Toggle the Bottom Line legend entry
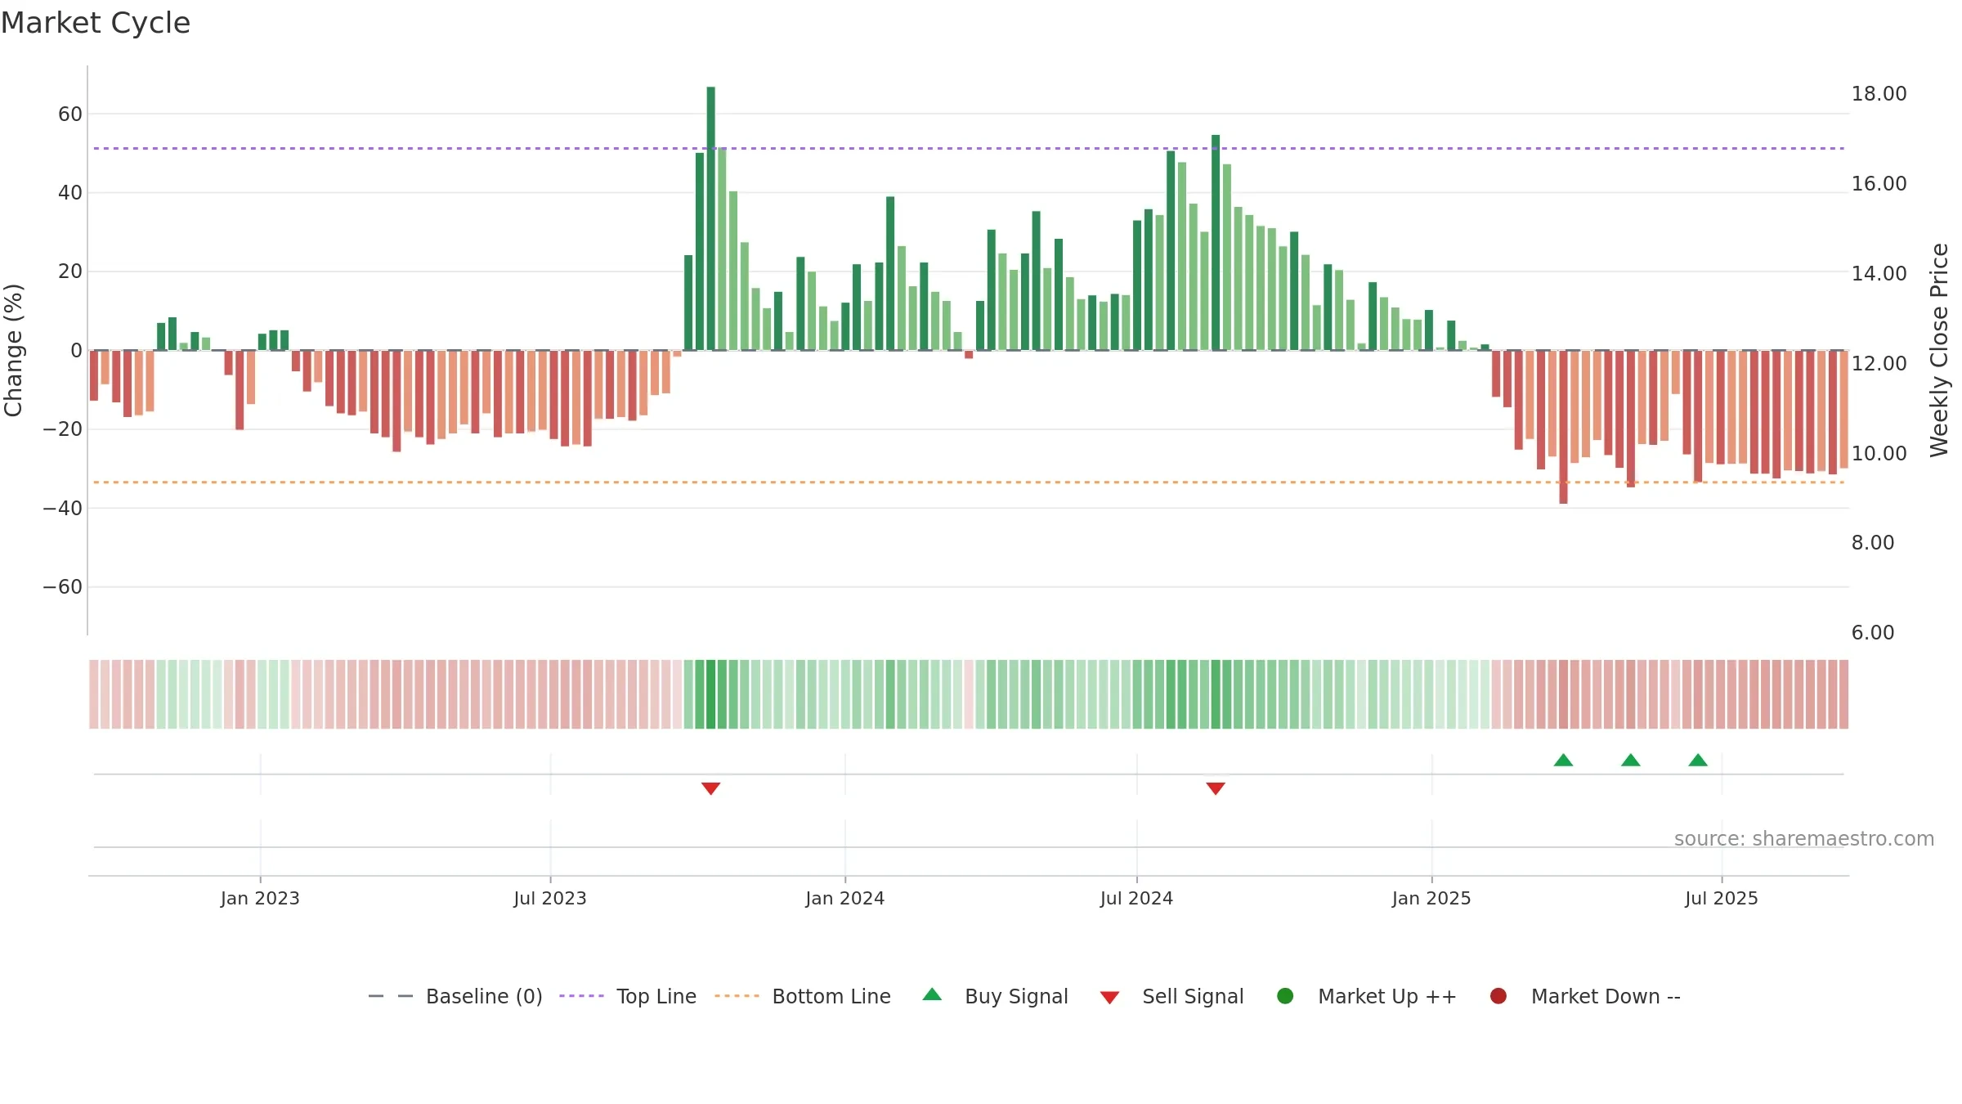The height and width of the screenshot is (1104, 1962). pyautogui.click(x=803, y=996)
